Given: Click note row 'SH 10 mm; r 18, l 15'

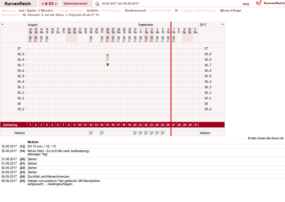Looking at the screenshot, I should pyautogui.click(x=42, y=146).
